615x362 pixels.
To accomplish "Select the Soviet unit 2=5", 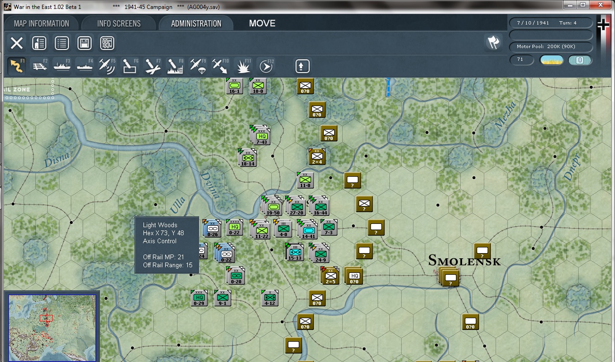I will point(330,276).
